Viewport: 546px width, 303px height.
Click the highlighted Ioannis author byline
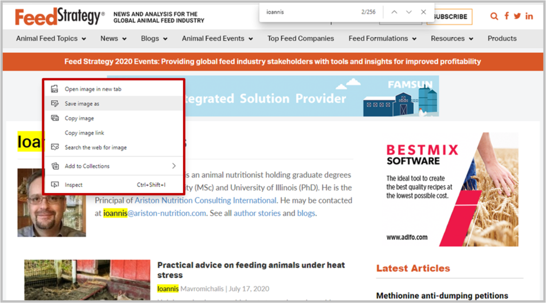[168, 289]
